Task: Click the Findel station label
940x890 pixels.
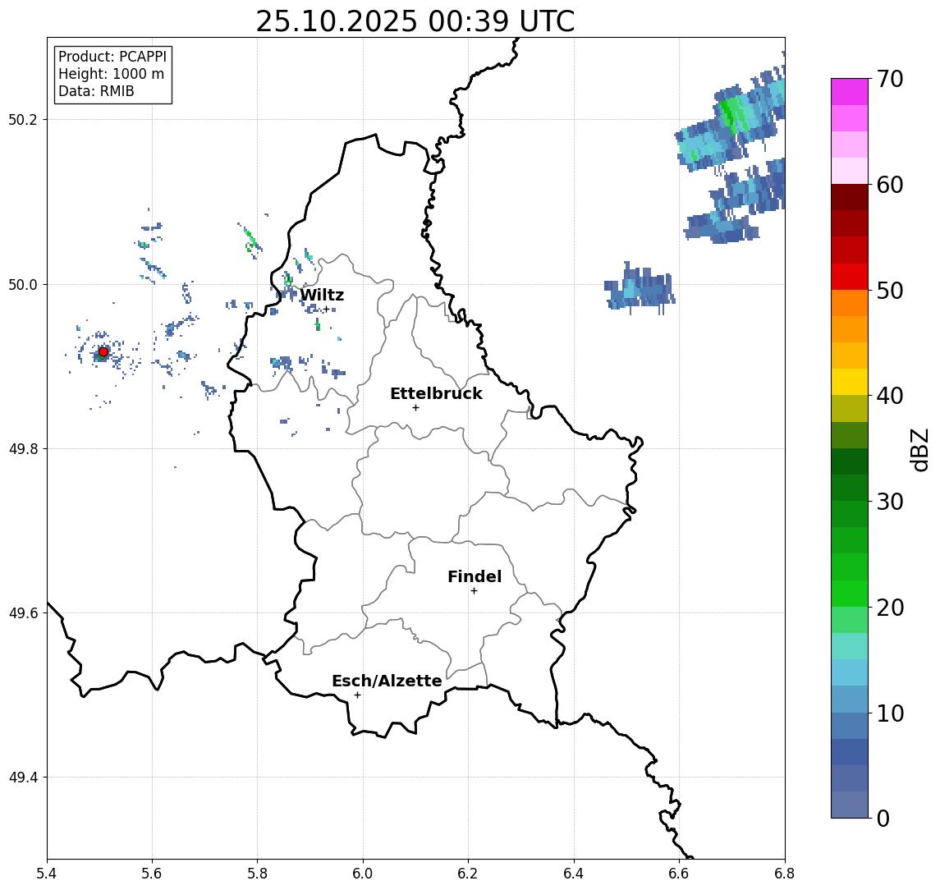Action: click(475, 576)
